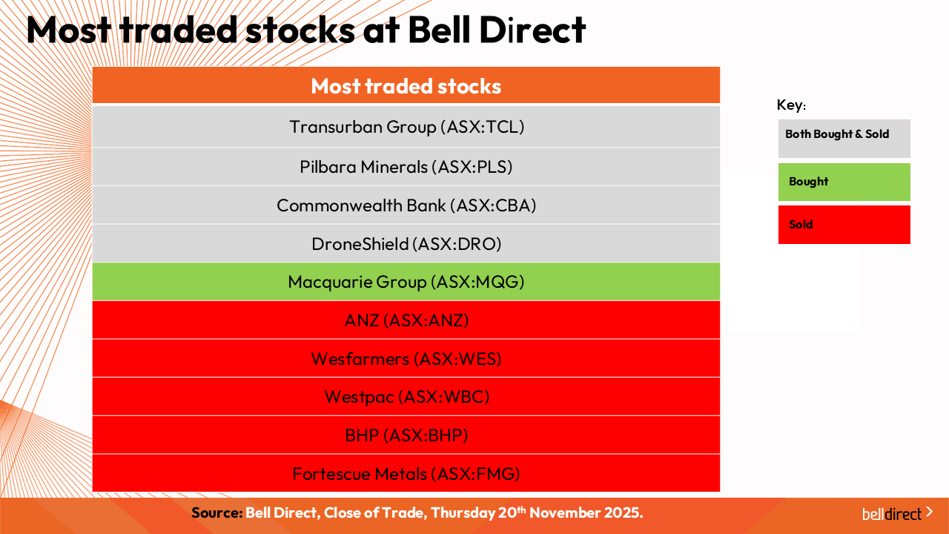Click the chevron arrow beside Bell Direct logo
949x534 pixels.
tap(930, 512)
